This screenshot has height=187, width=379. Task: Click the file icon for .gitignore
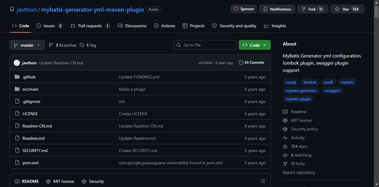coord(17,101)
